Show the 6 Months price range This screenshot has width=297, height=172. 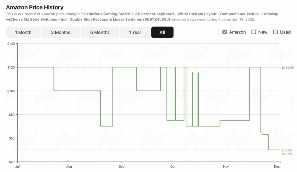click(x=100, y=32)
